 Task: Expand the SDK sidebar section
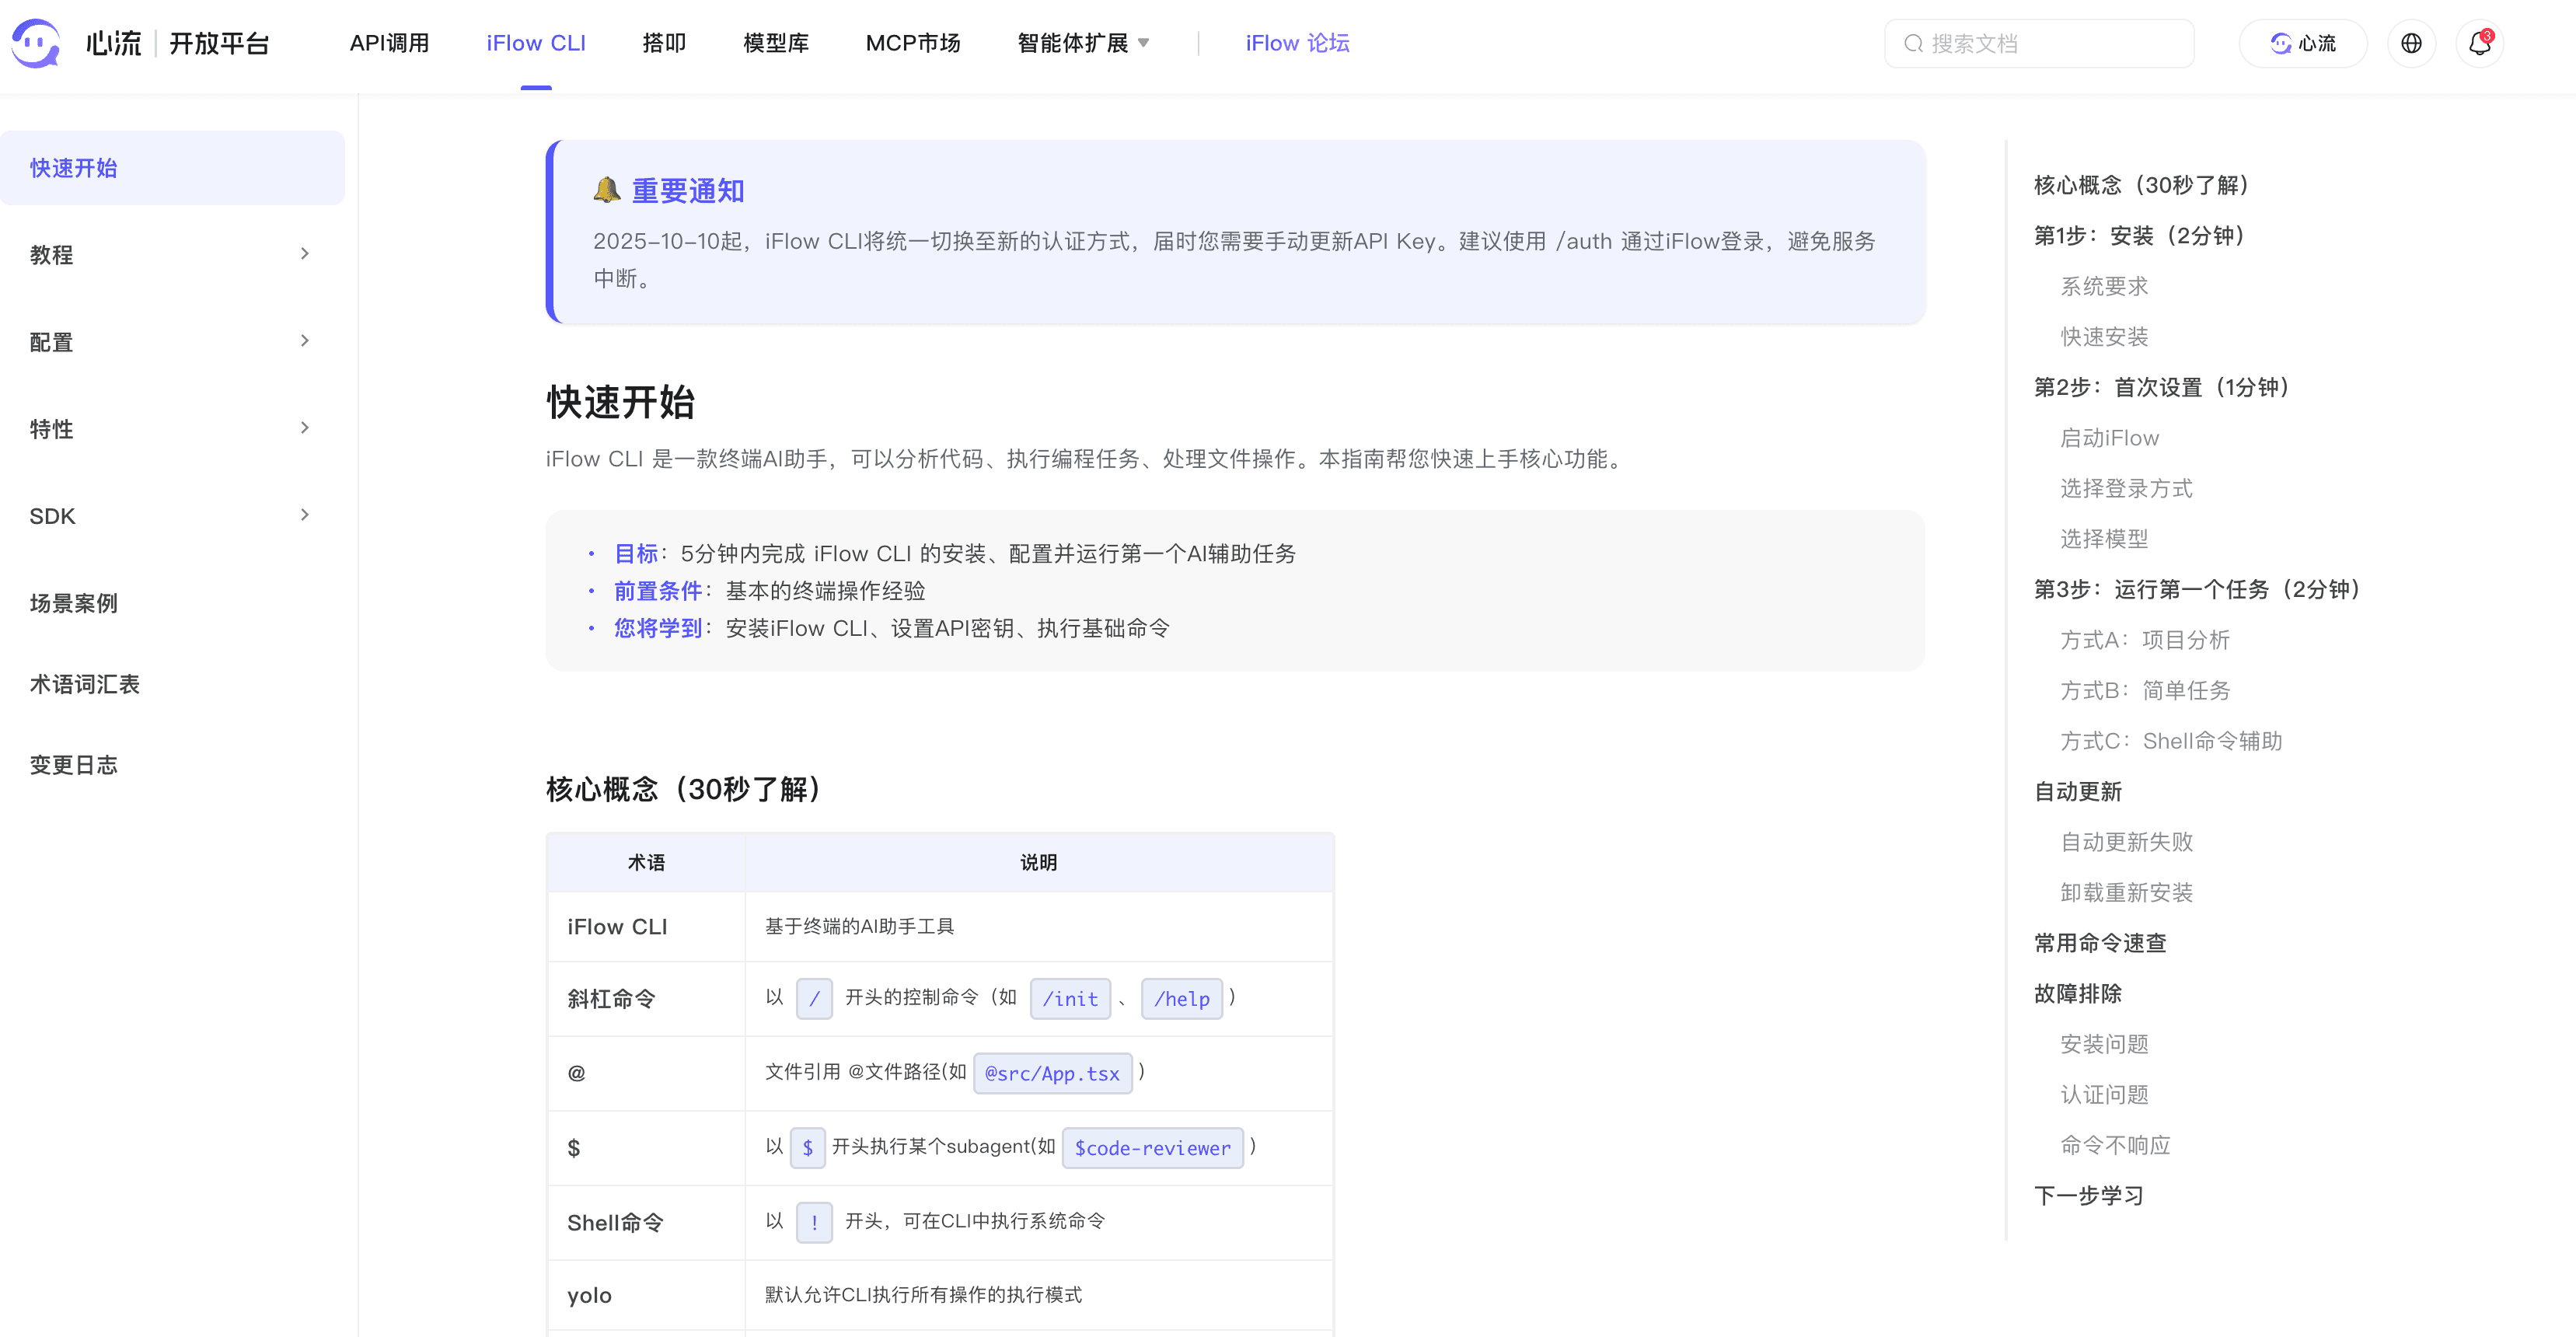52,516
